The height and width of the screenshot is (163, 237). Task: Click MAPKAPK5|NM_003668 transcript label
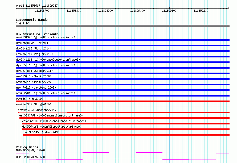coord(30,157)
